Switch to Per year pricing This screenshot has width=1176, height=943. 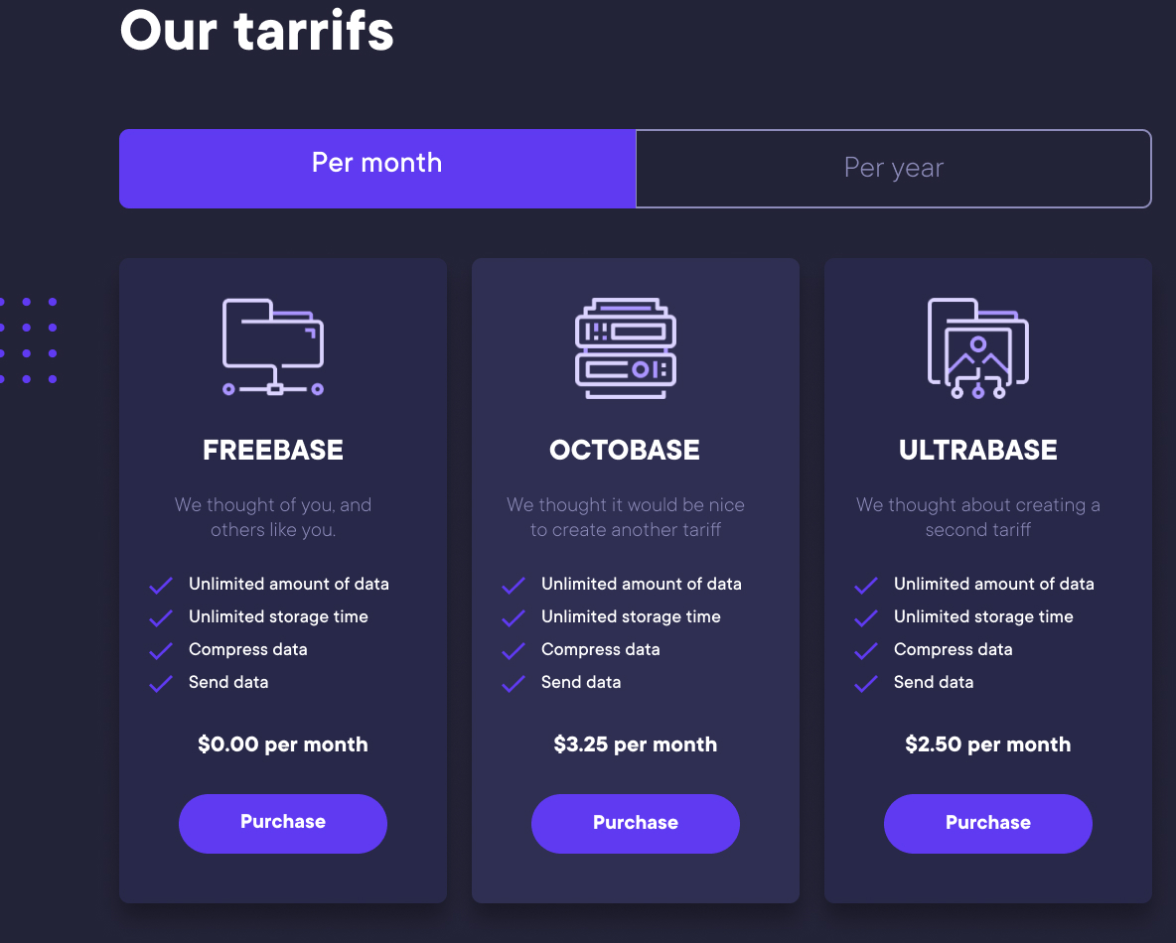click(893, 169)
